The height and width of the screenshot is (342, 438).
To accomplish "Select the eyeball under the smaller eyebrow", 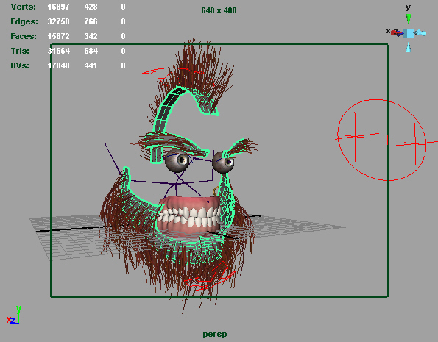I will (x=224, y=162).
